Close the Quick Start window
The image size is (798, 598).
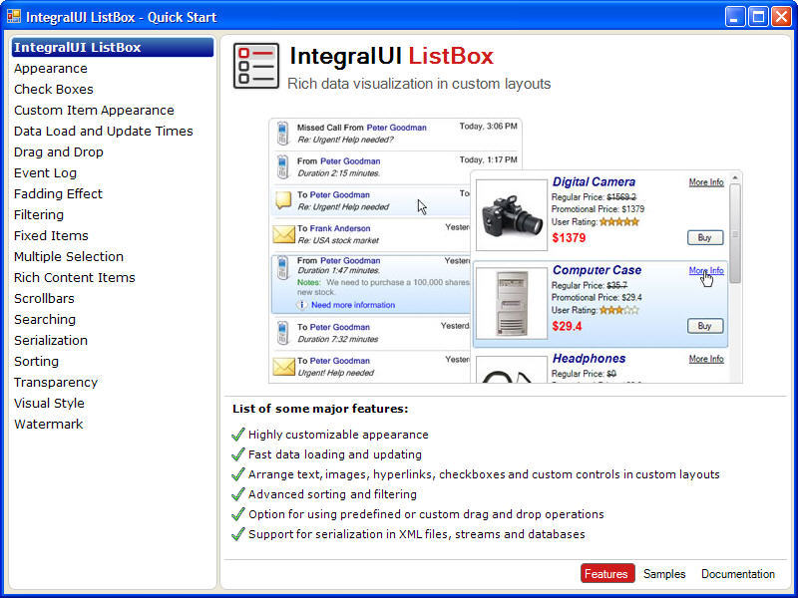(x=781, y=16)
